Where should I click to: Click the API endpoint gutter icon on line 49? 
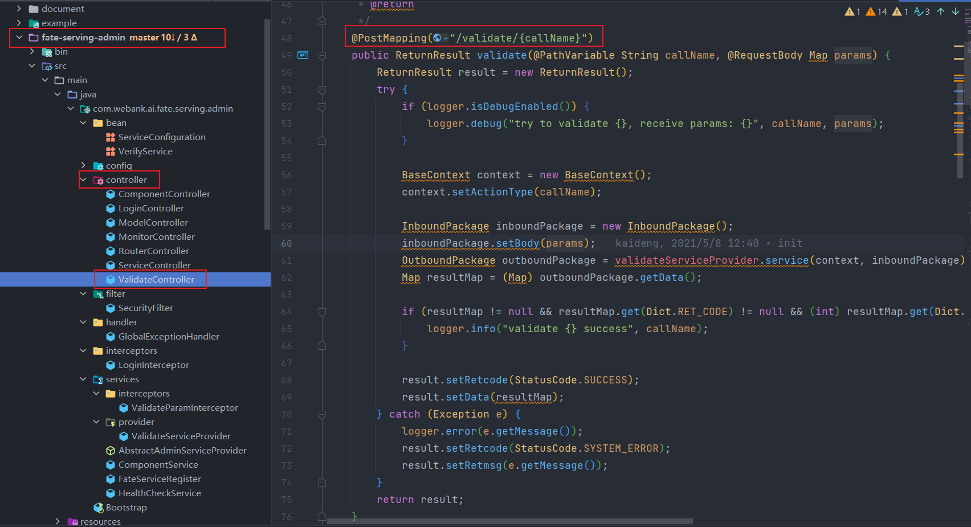(303, 55)
